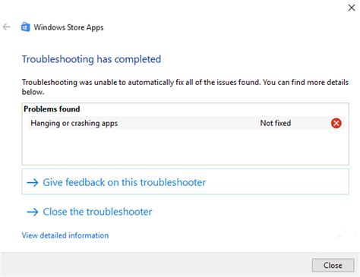Open Give feedback on this troubleshooter
Viewport: 360px width, 277px height.
(185, 182)
